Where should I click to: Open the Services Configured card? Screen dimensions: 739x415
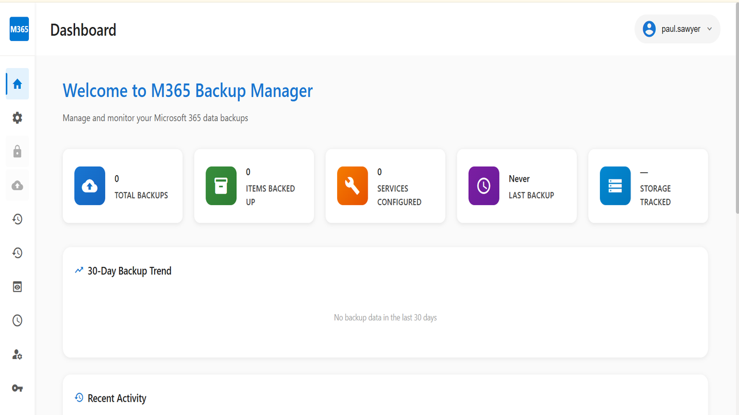(x=385, y=186)
